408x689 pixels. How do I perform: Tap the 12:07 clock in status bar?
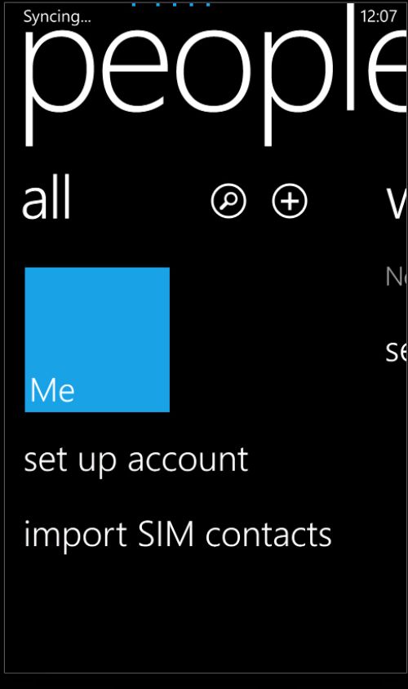(x=379, y=16)
